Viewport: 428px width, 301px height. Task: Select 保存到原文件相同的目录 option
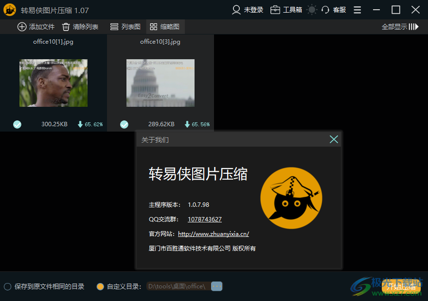pos(7,286)
